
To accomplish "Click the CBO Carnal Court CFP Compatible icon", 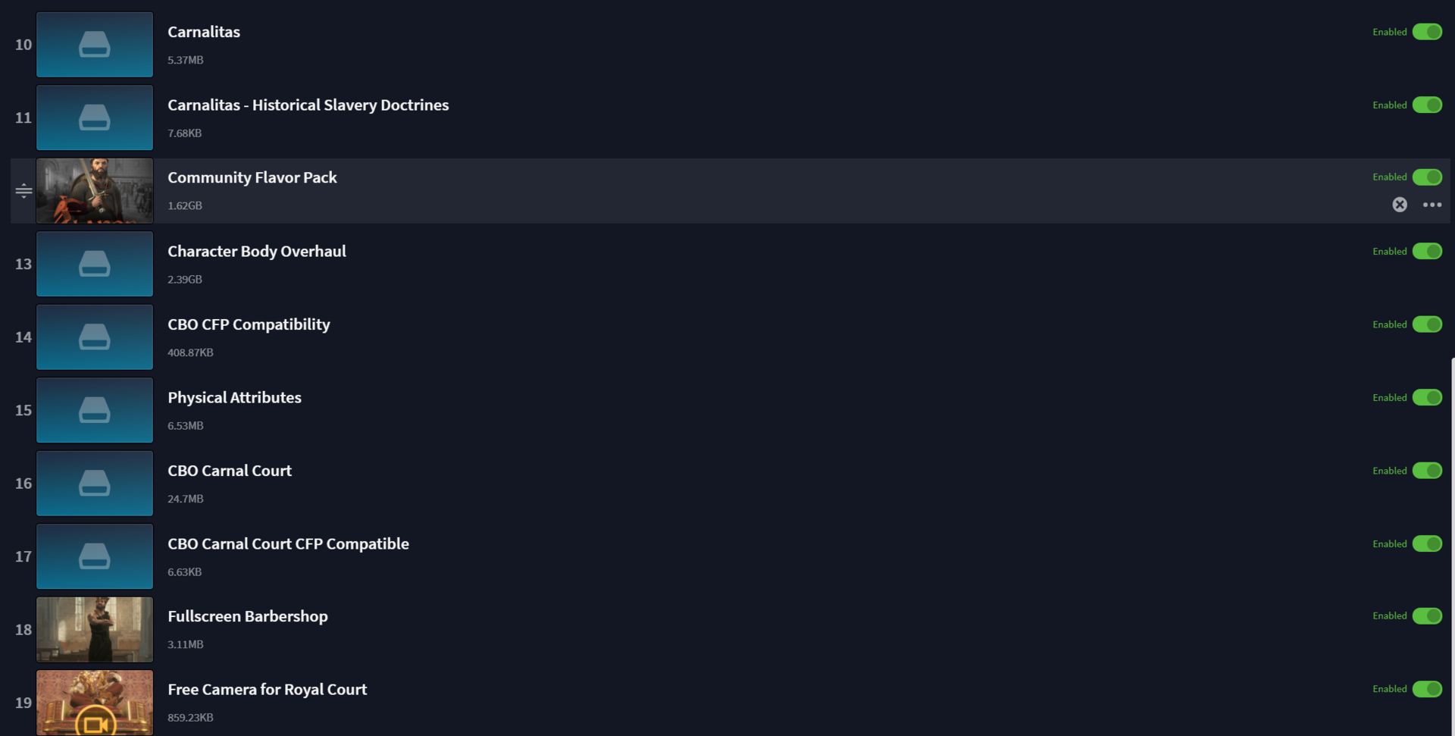I will coord(95,556).
